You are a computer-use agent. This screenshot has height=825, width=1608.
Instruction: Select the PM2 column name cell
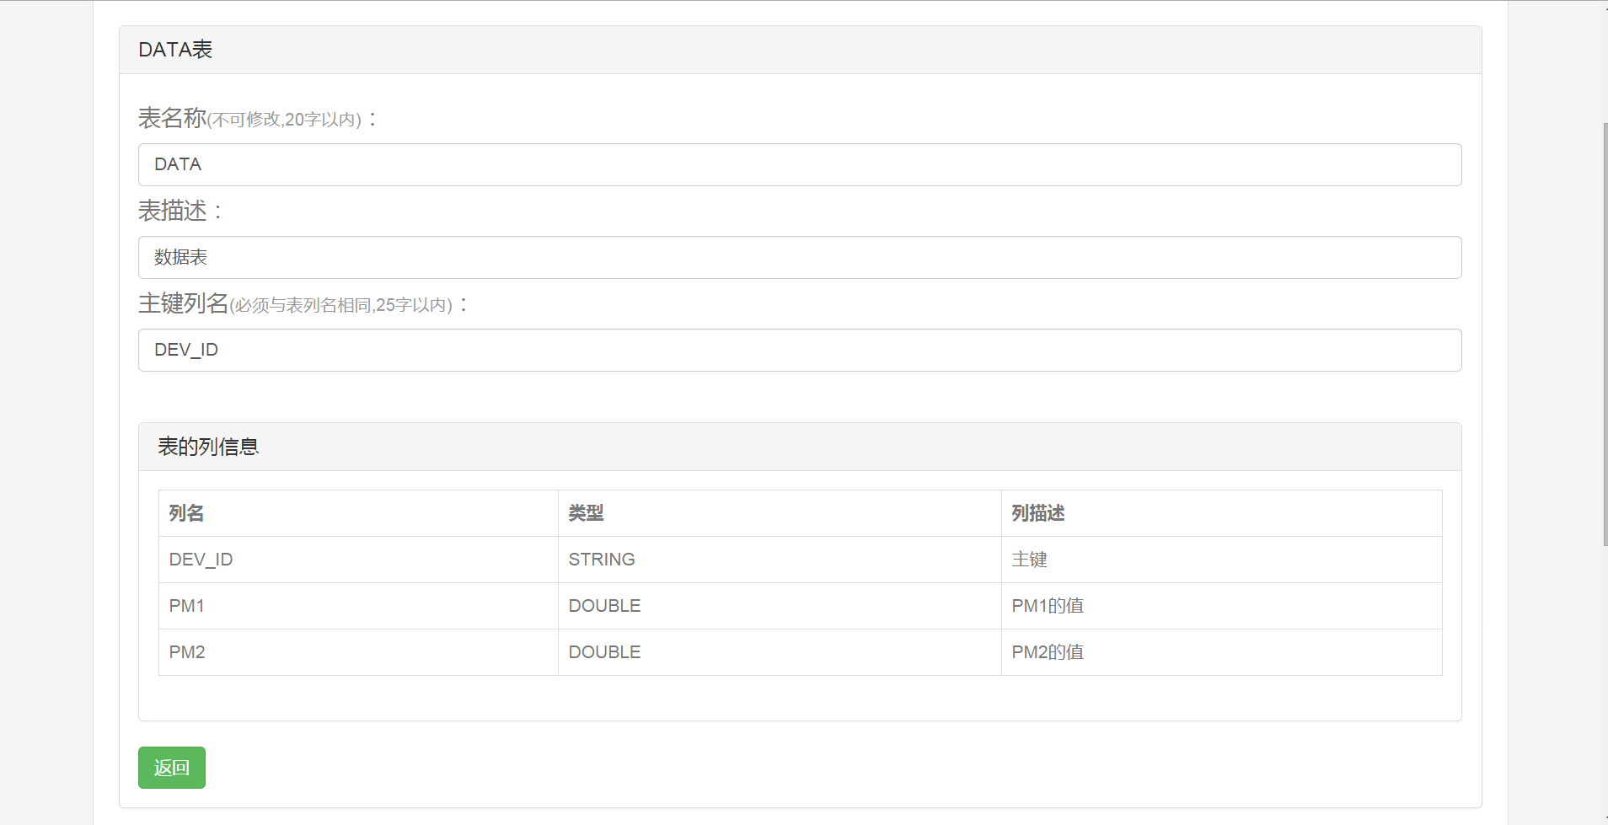coord(187,652)
